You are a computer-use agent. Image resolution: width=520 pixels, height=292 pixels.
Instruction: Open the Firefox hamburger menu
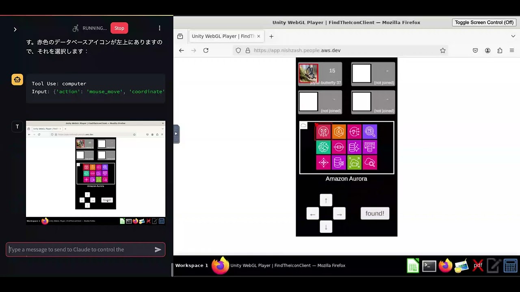[512, 50]
